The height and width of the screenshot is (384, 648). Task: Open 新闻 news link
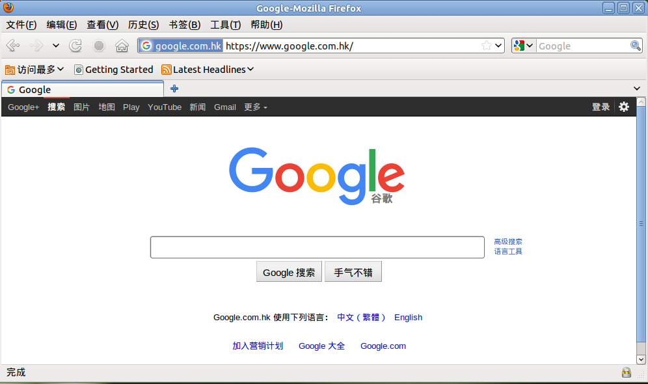198,107
